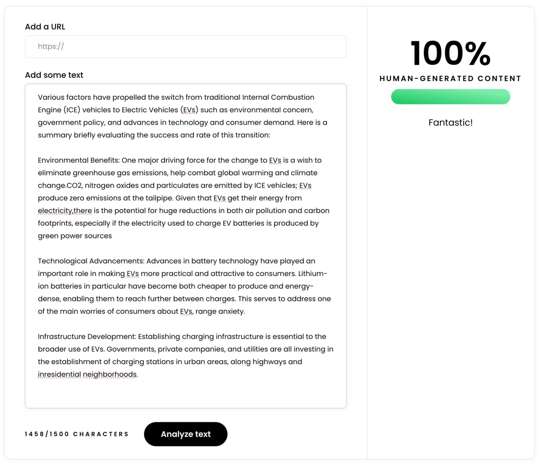Click the 'Add some text' label
The image size is (539, 464).
tap(54, 75)
